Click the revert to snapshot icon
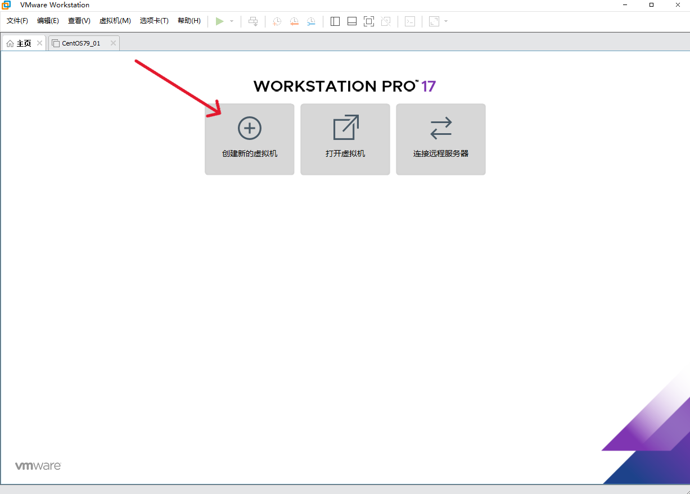 (294, 21)
